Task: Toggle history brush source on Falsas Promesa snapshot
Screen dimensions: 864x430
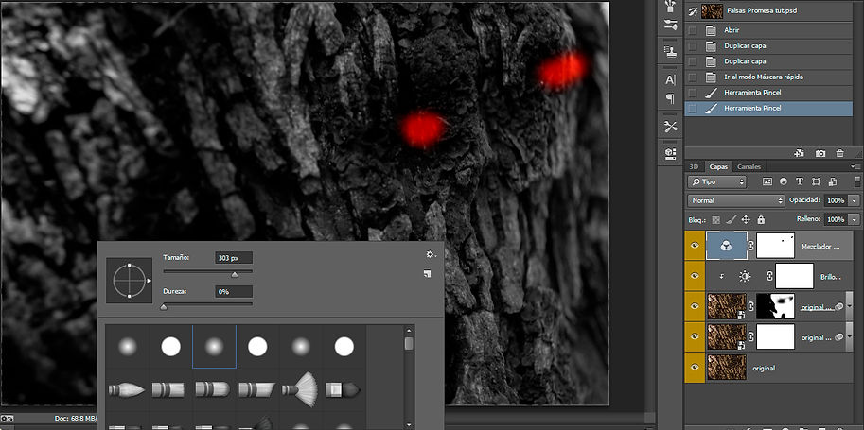Action: pos(692,10)
